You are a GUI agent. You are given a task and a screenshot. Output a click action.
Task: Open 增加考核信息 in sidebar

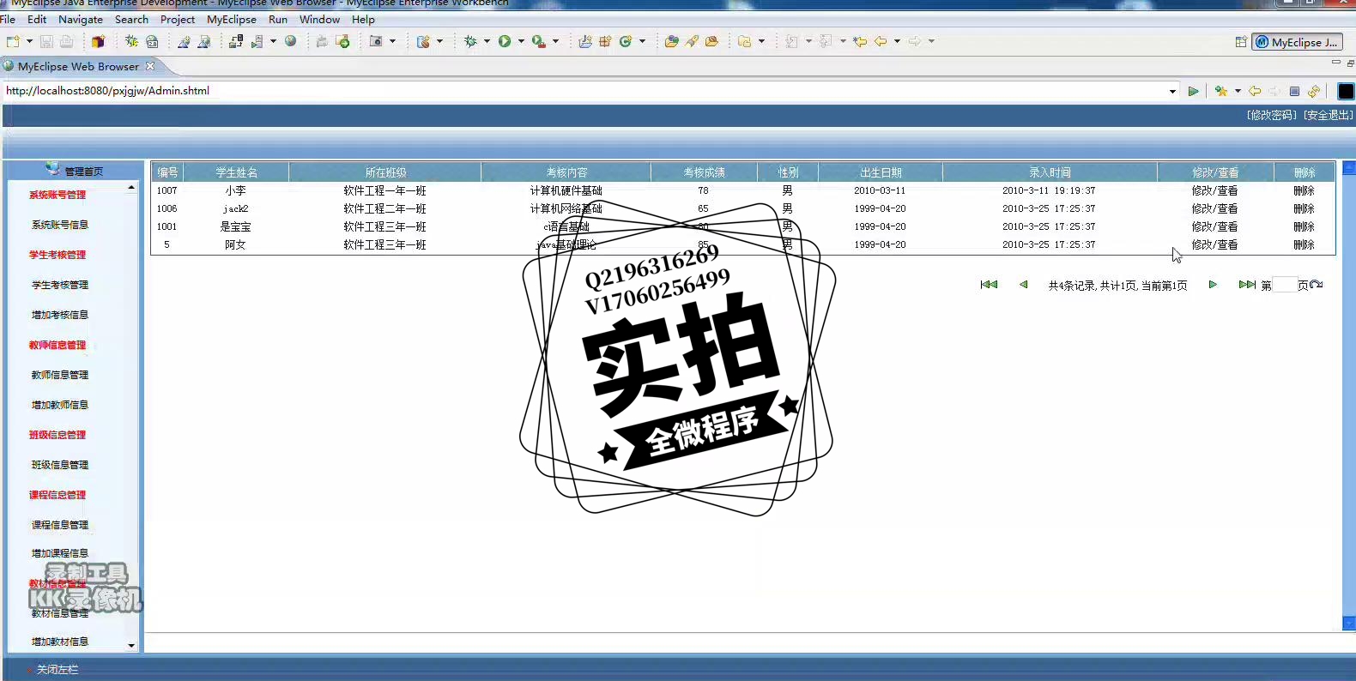click(x=60, y=315)
